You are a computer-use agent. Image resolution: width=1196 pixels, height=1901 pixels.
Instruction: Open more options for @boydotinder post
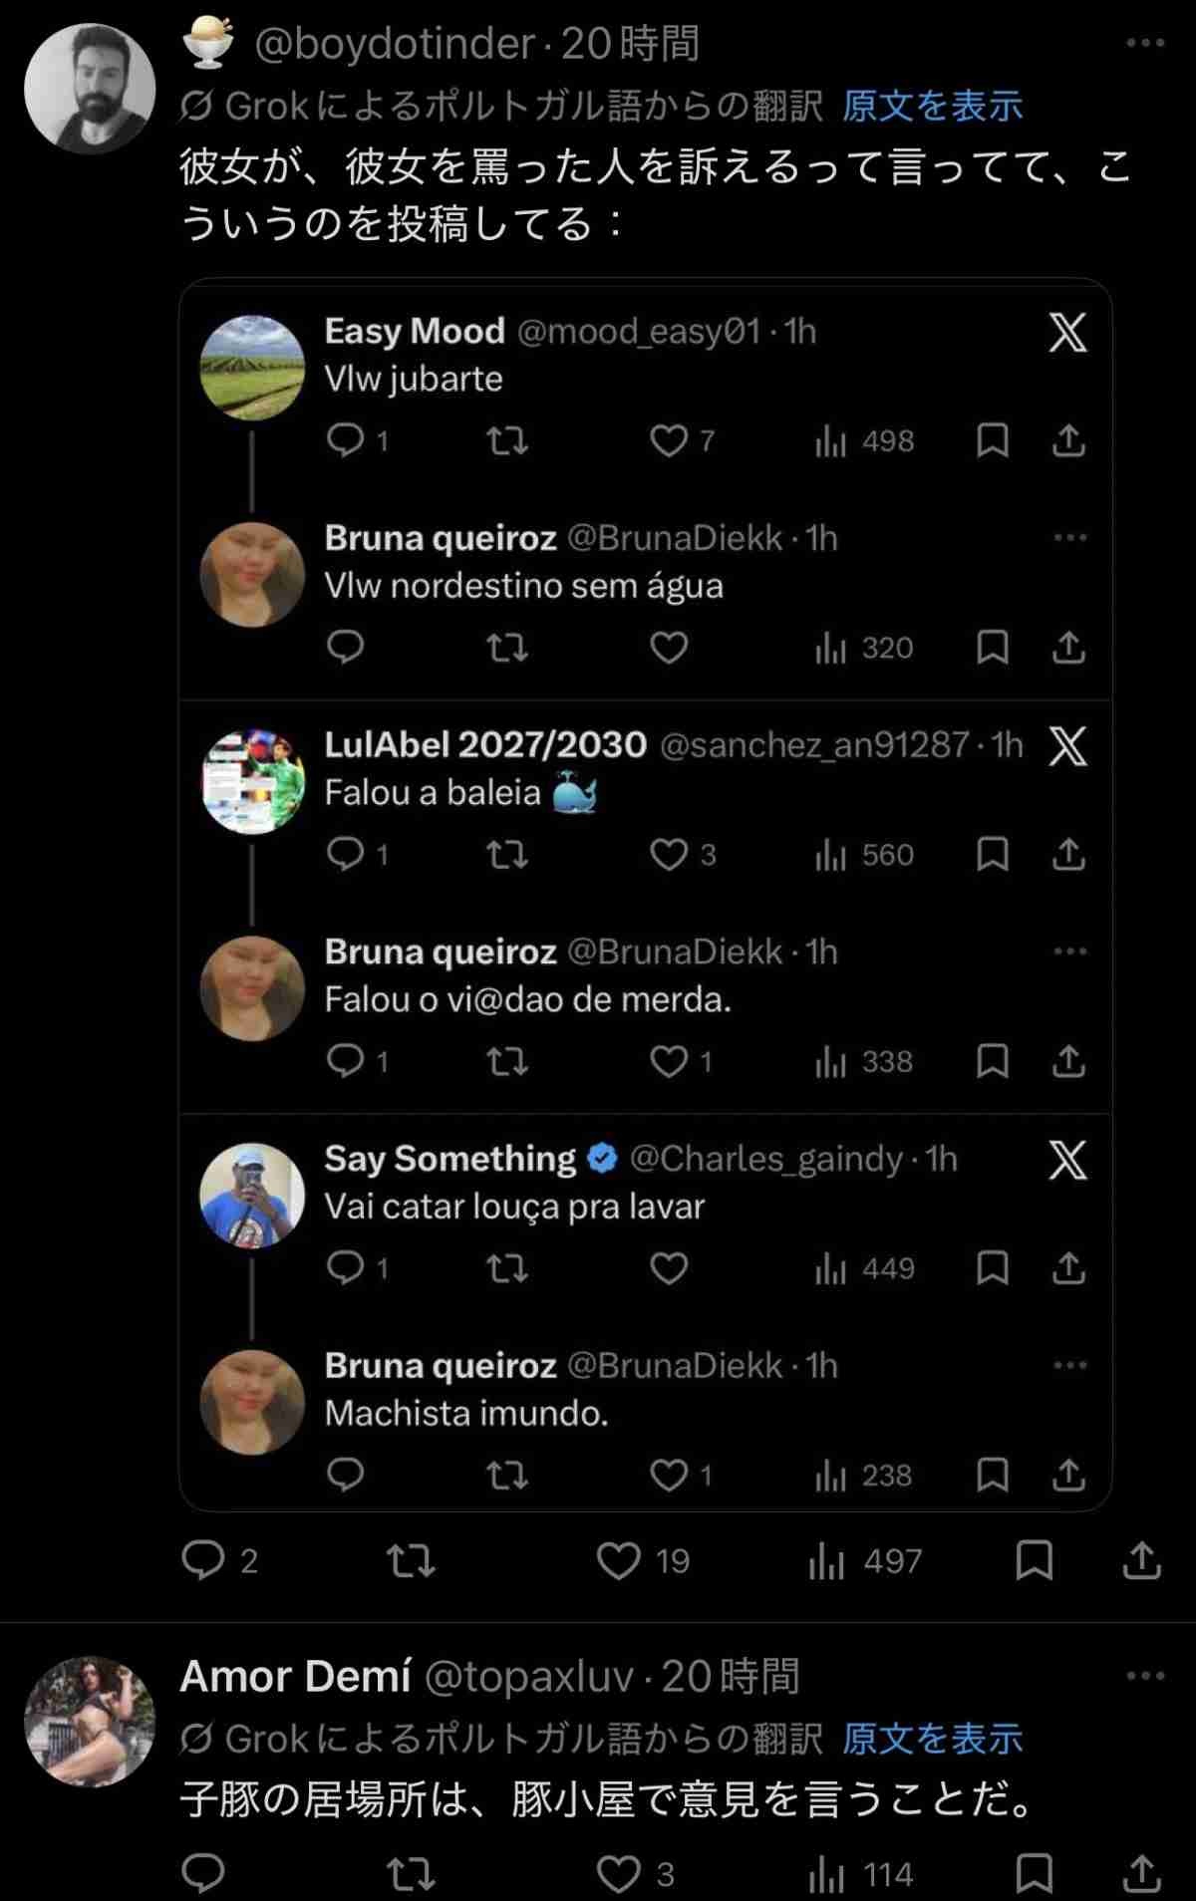(x=1144, y=43)
